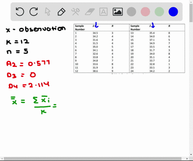This screenshot has height=161, width=193.
Task: Select the gray color swatch
Action: 131,12
